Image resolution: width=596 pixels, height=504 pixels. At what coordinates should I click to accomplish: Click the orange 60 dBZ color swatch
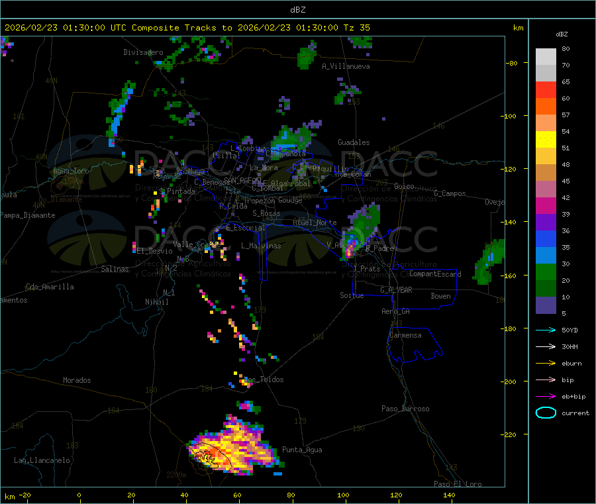[x=546, y=107]
